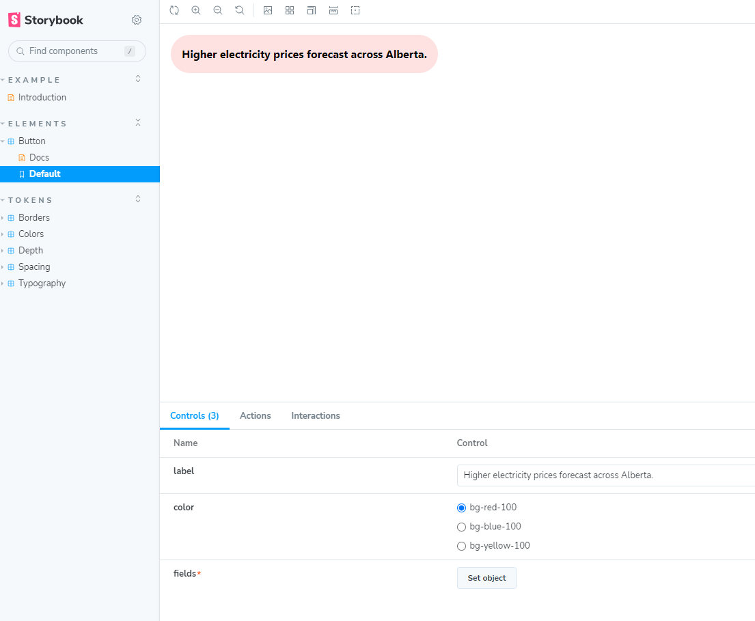The width and height of the screenshot is (755, 621).
Task: Toggle the outline tool icon
Action: coord(355,10)
